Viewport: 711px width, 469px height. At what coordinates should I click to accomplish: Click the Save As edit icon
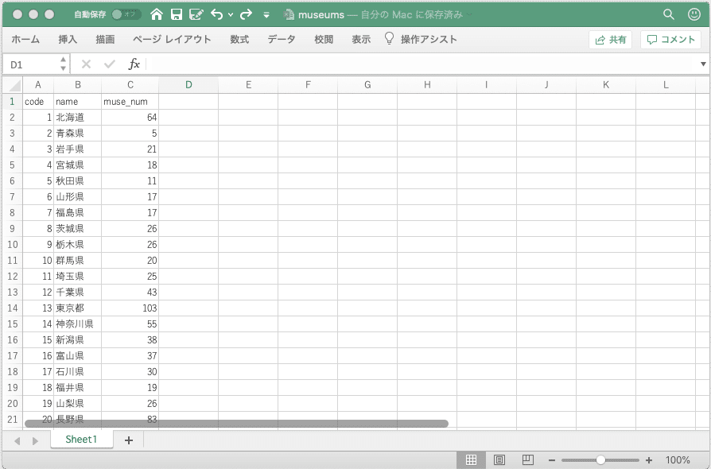coord(196,14)
